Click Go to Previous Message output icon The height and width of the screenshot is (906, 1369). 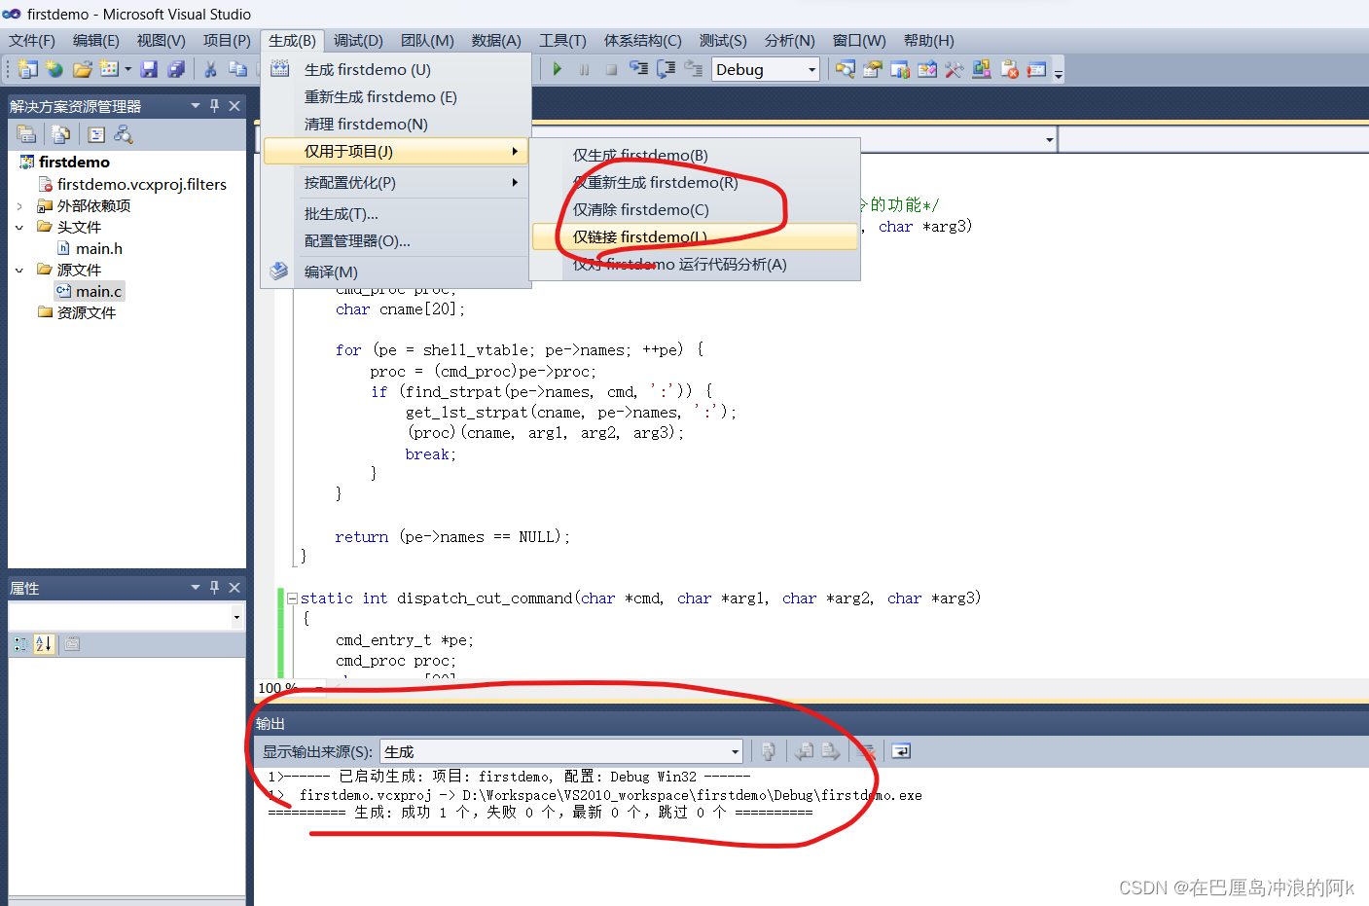point(804,751)
